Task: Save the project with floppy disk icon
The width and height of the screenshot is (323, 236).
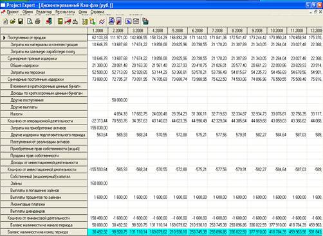Action: point(21,21)
